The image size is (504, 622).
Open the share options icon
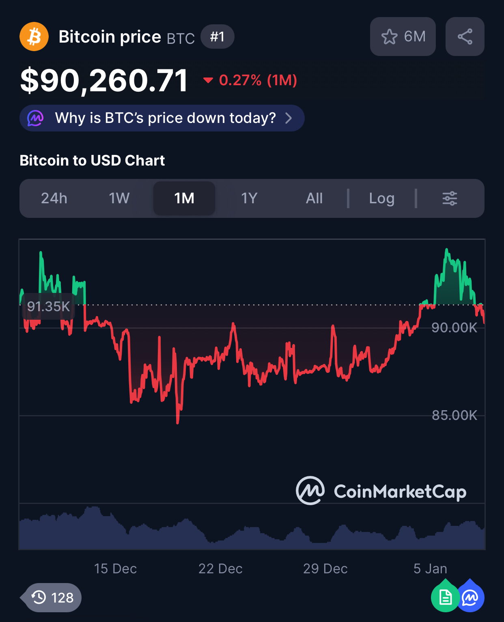465,37
